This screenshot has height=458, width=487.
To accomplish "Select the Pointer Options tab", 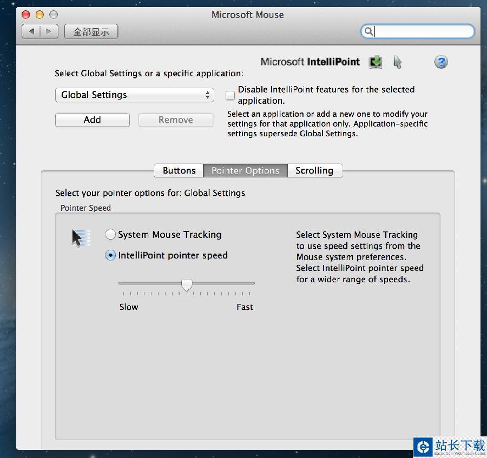I will pyautogui.click(x=245, y=171).
